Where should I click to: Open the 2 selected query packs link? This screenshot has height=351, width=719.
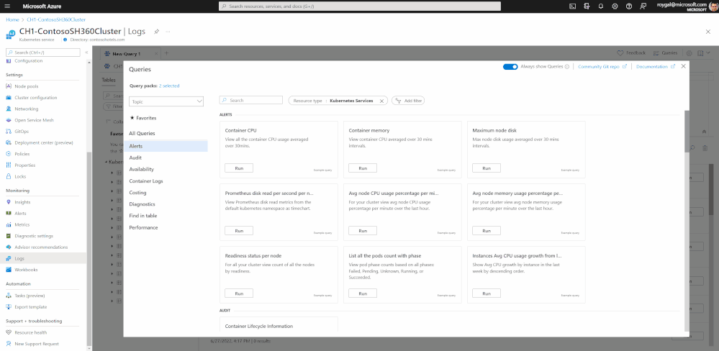[x=168, y=86]
